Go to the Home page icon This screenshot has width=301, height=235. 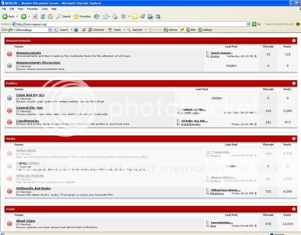[x=50, y=17]
